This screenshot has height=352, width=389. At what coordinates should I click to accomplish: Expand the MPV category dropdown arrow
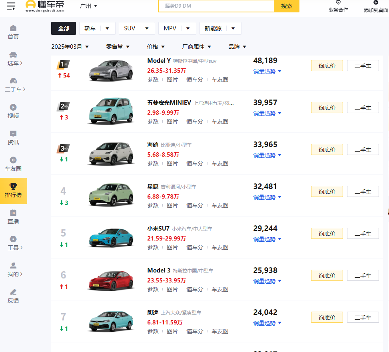point(188,28)
